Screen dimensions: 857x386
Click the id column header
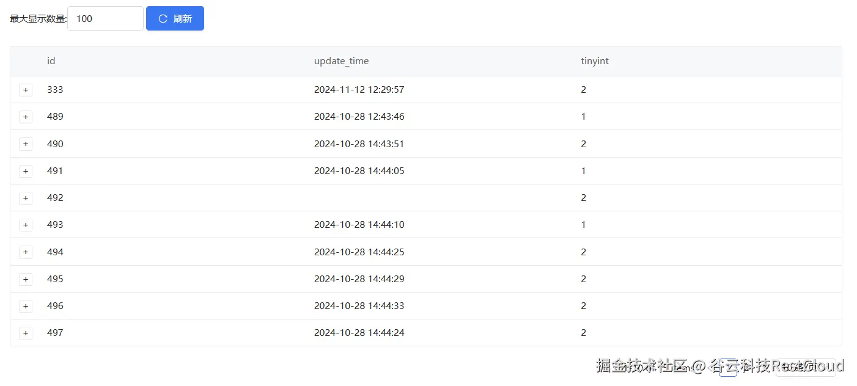(x=51, y=61)
